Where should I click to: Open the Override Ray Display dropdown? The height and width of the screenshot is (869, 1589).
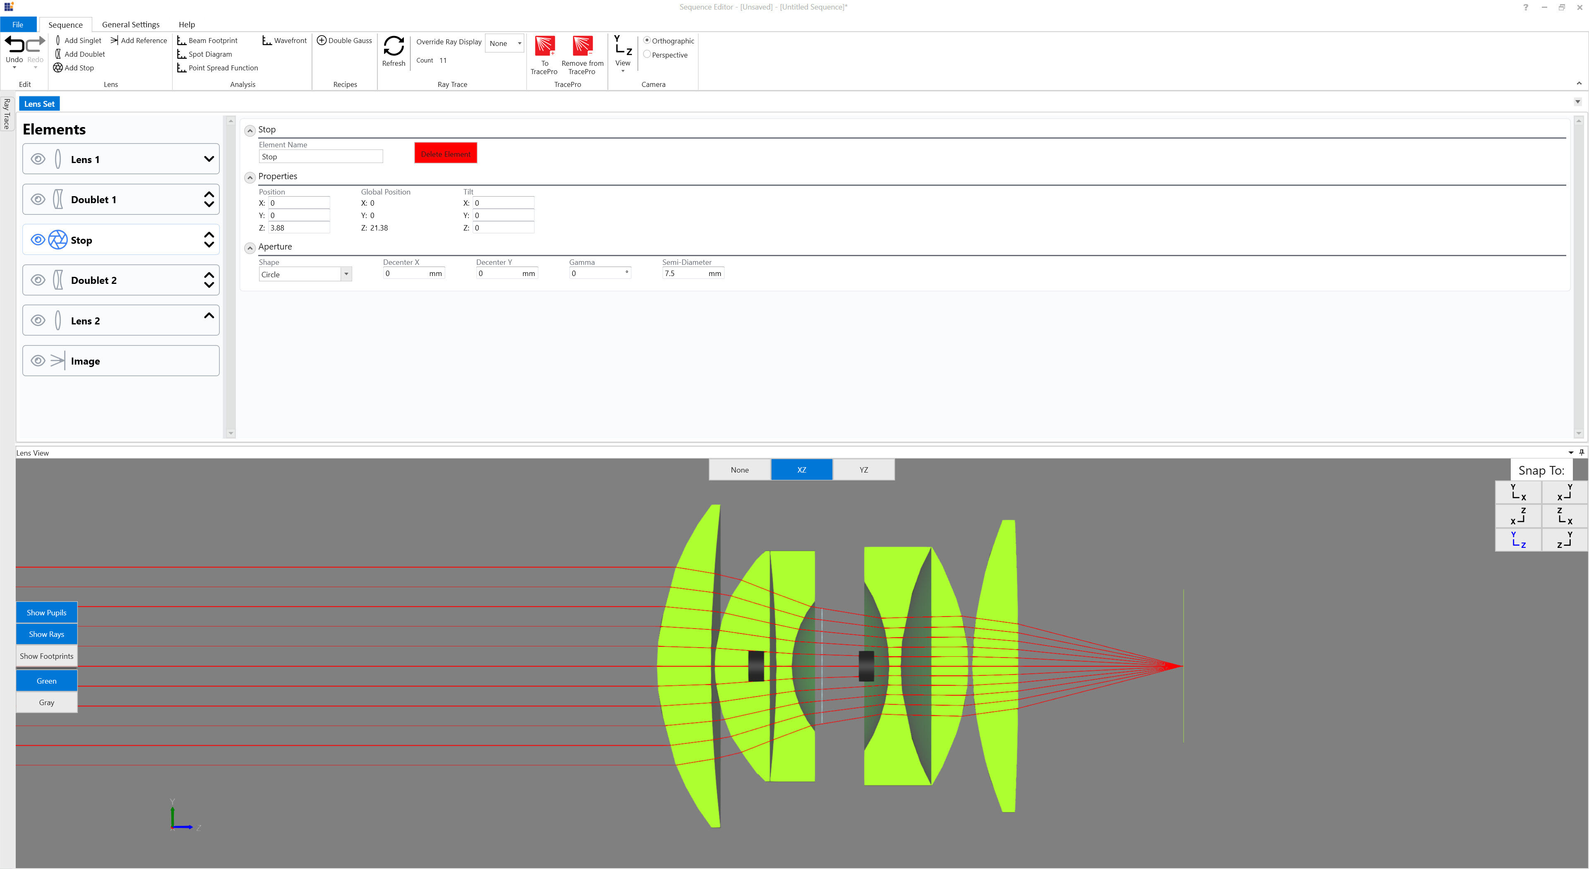point(504,43)
